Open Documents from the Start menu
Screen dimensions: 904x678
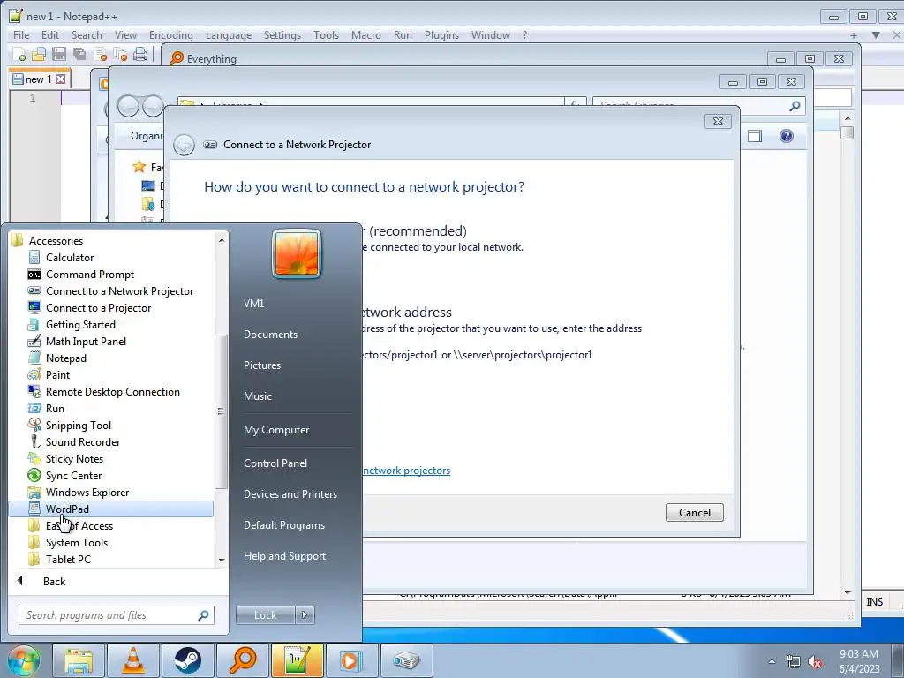pos(270,335)
